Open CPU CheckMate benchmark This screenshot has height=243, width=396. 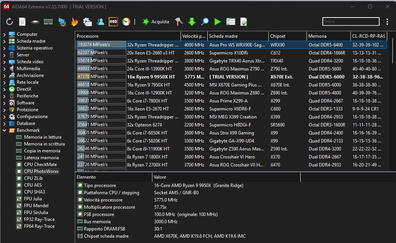pos(40,165)
